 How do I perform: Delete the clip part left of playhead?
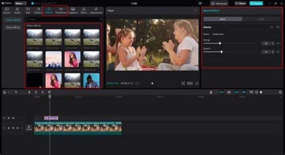(x=36, y=92)
